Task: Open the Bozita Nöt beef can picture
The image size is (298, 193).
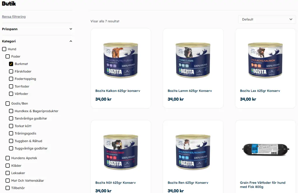Action: coord(121,152)
